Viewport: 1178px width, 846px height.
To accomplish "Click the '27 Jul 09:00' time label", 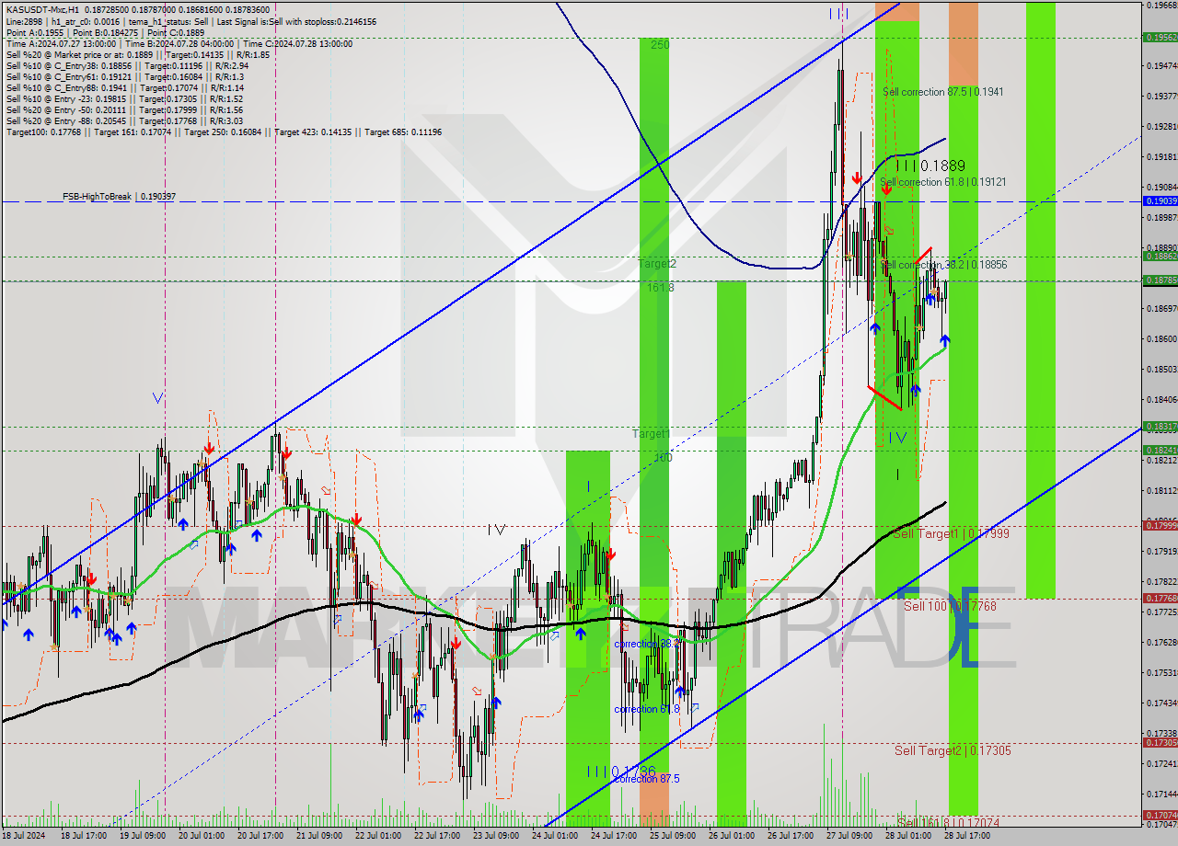I will (849, 837).
